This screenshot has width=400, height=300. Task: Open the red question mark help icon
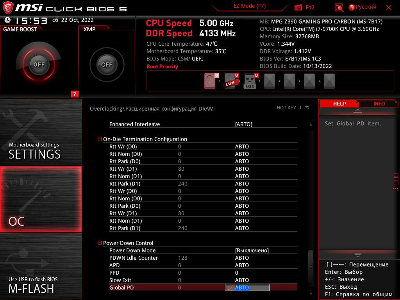coord(75,94)
